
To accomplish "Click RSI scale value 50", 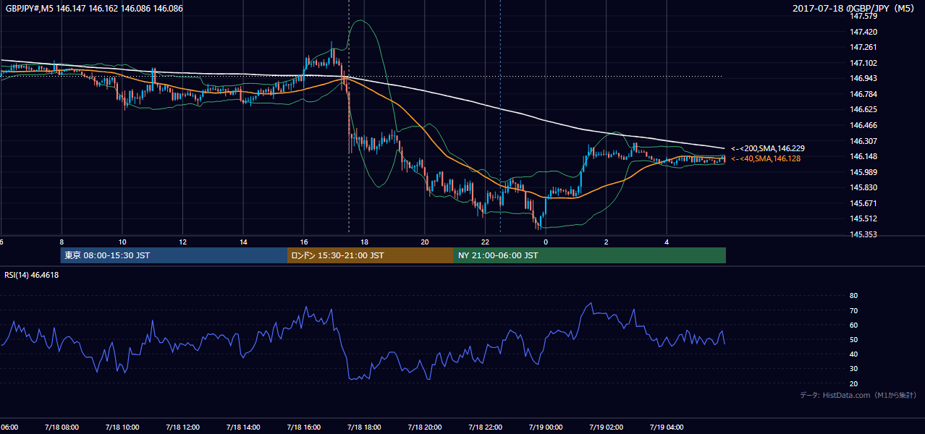I will (x=853, y=339).
